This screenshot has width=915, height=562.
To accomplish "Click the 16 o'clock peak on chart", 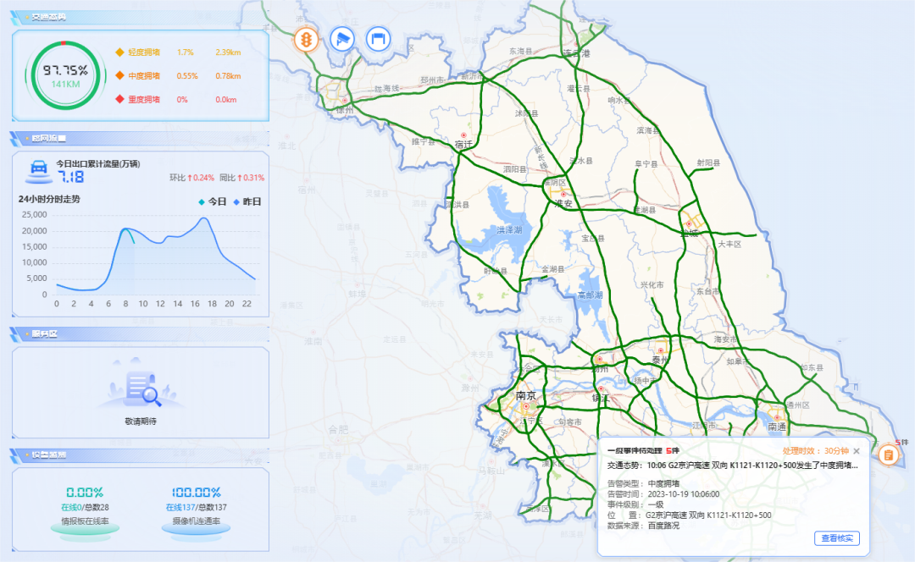I will (x=203, y=219).
